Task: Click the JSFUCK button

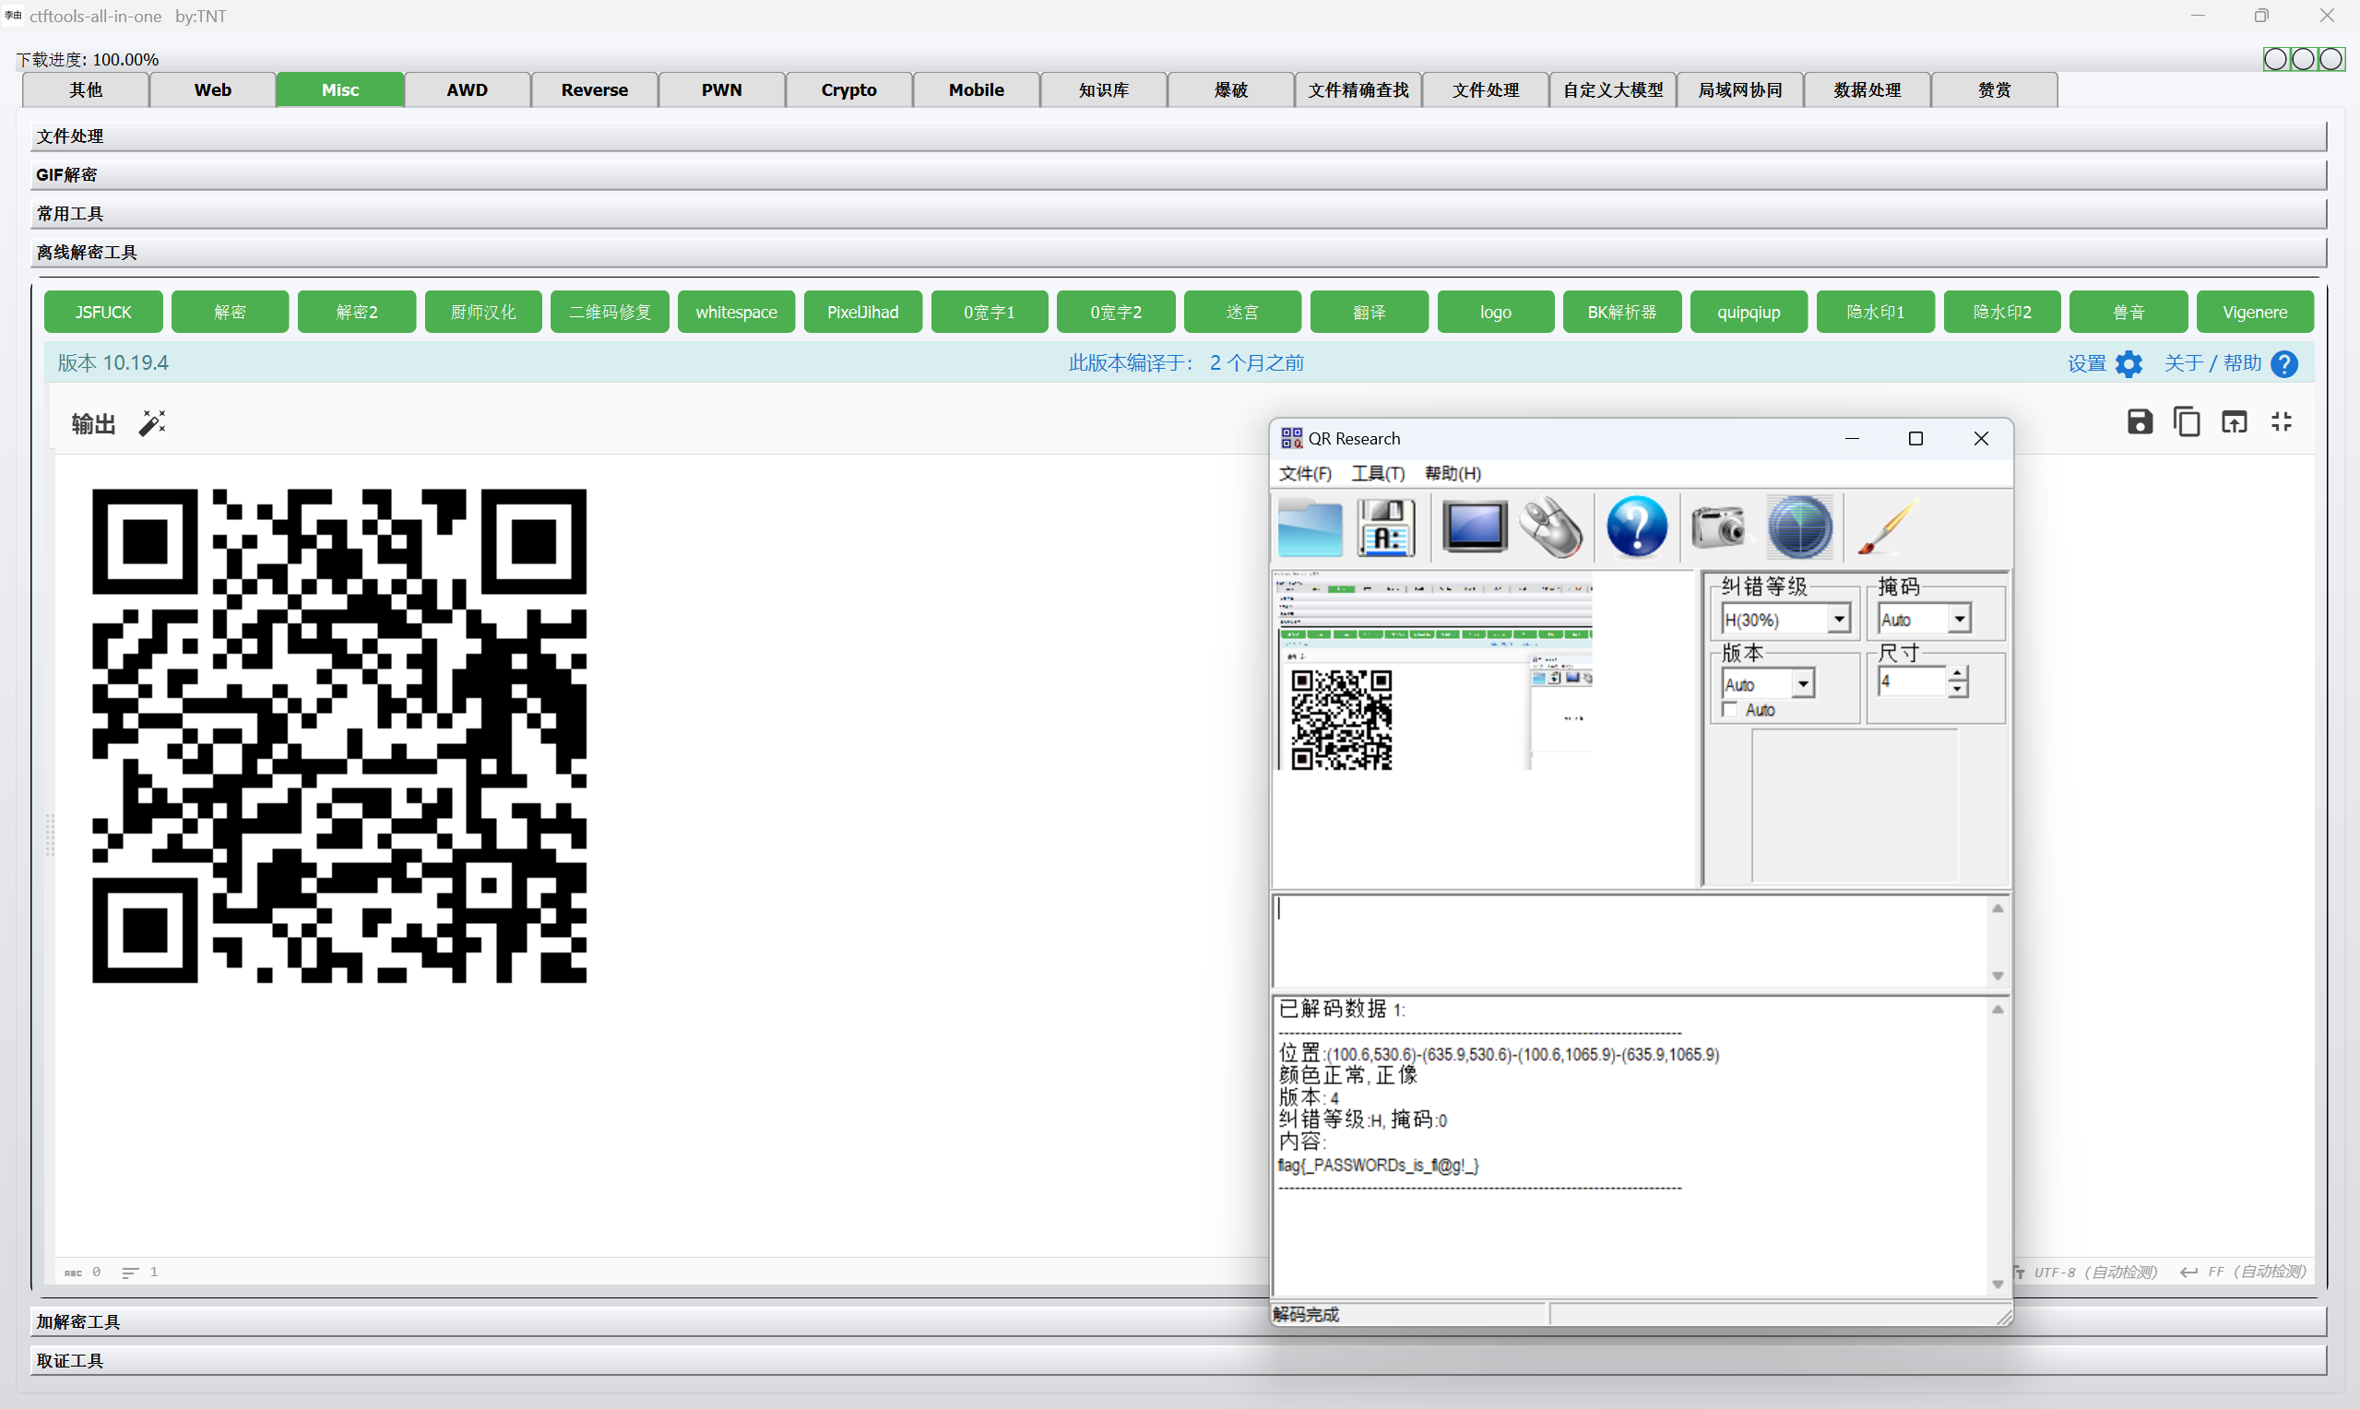Action: pos(103,312)
